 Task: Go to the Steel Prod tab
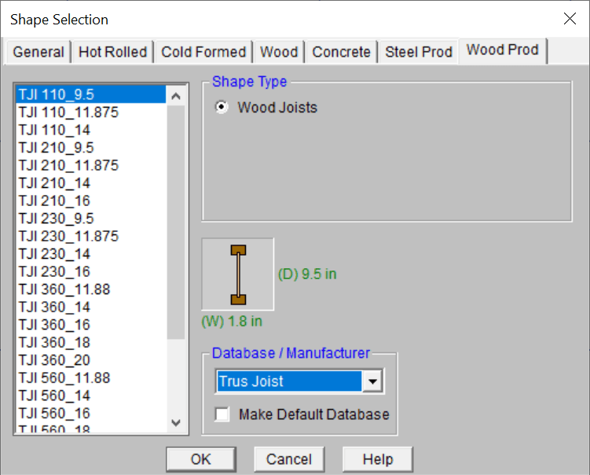click(418, 52)
